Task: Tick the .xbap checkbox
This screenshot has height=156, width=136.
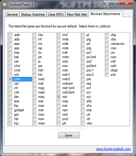Action: pos(107,70)
